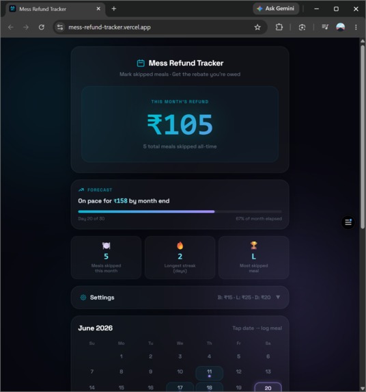Screen dimensions: 366x392
Task: Open a new browser tab
Action: point(114,9)
